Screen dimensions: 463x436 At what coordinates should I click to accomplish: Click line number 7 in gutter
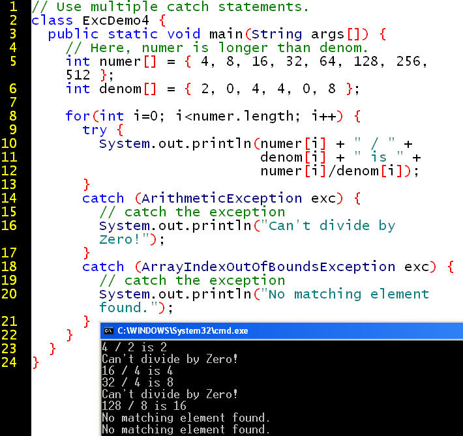(13, 102)
